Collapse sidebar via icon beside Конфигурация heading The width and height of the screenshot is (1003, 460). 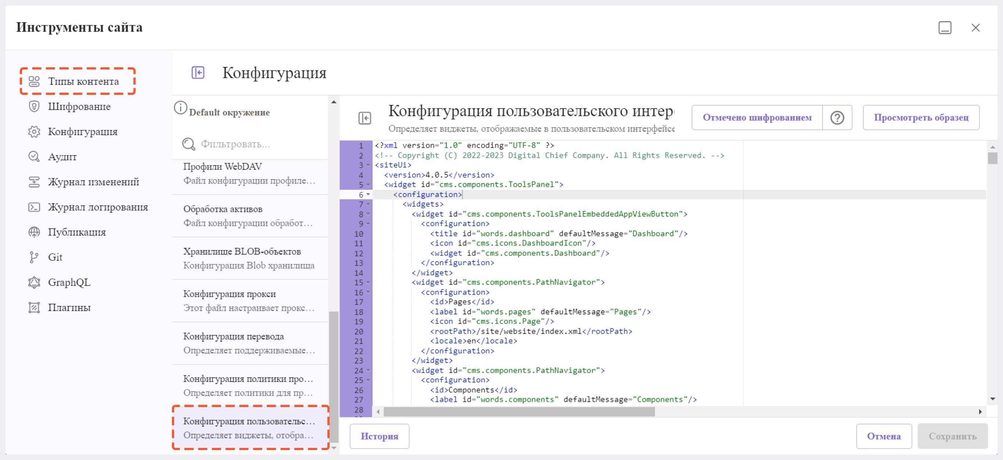click(198, 72)
